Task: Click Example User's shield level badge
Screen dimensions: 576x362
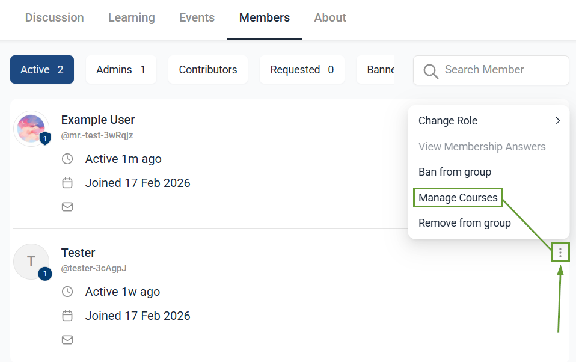Action: (x=45, y=139)
